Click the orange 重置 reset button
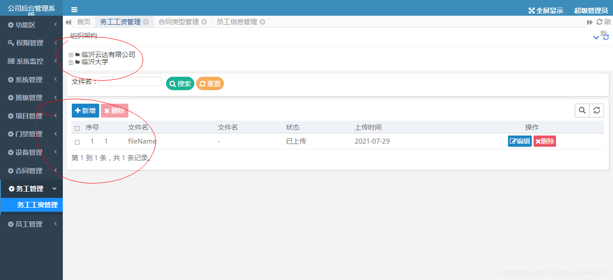The height and width of the screenshot is (280, 613). [x=210, y=83]
